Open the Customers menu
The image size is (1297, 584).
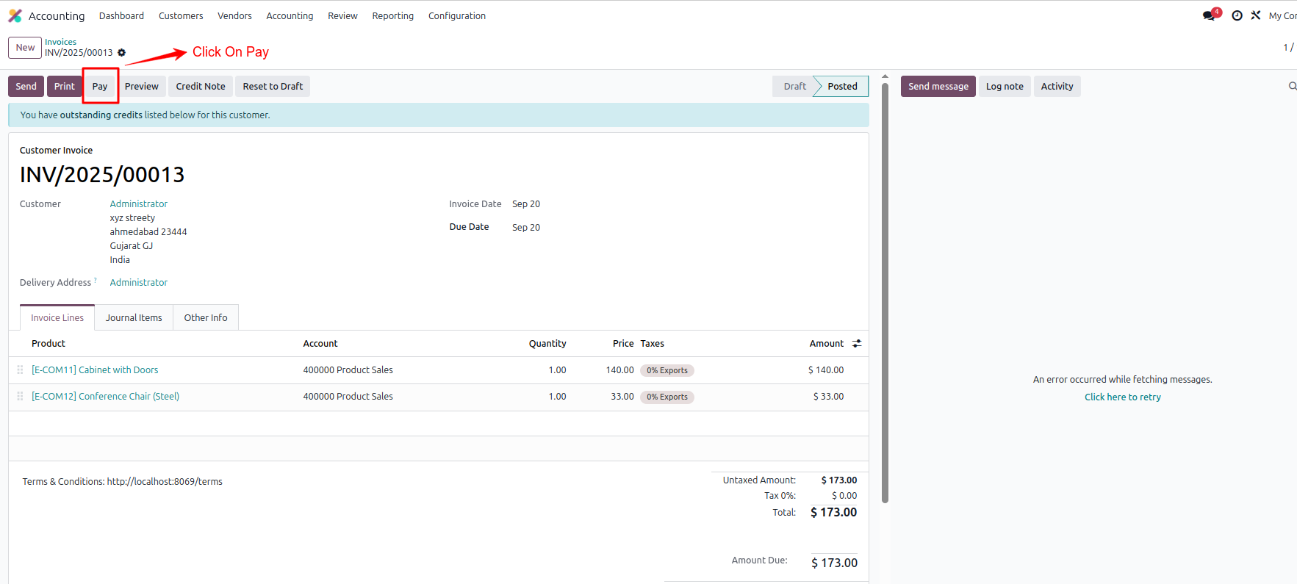181,15
